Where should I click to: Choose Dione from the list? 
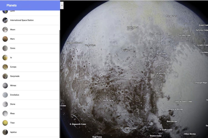13,104
